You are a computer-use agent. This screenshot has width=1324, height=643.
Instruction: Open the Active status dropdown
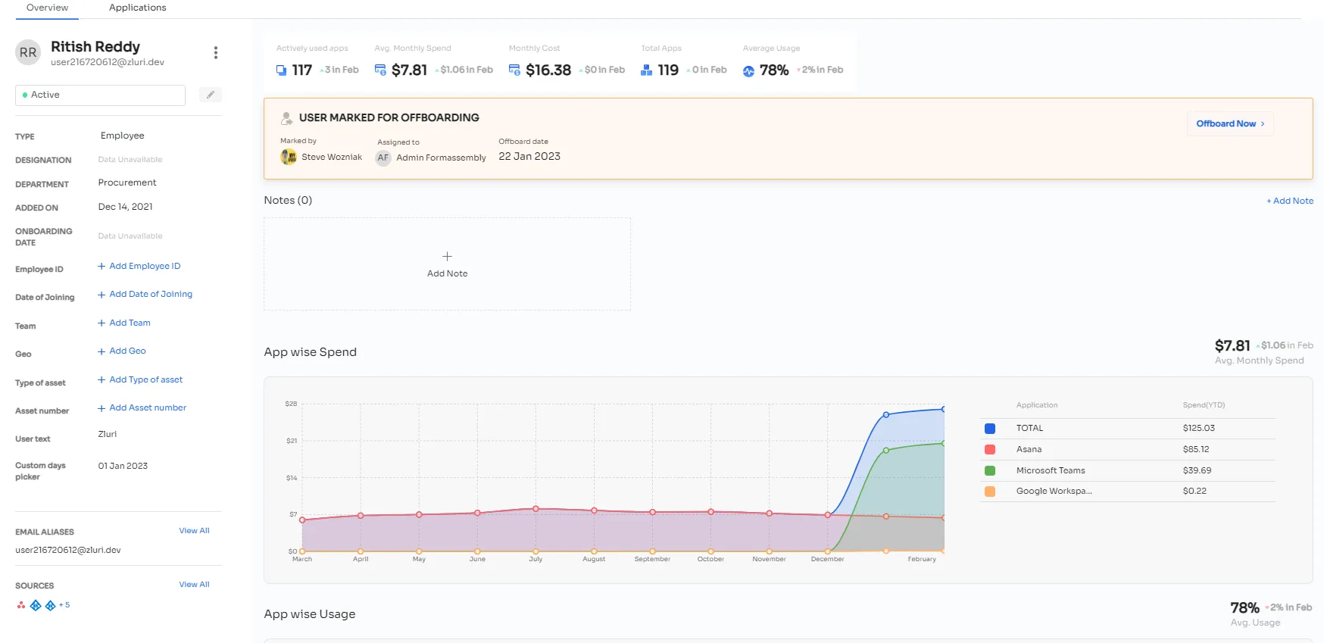point(100,95)
